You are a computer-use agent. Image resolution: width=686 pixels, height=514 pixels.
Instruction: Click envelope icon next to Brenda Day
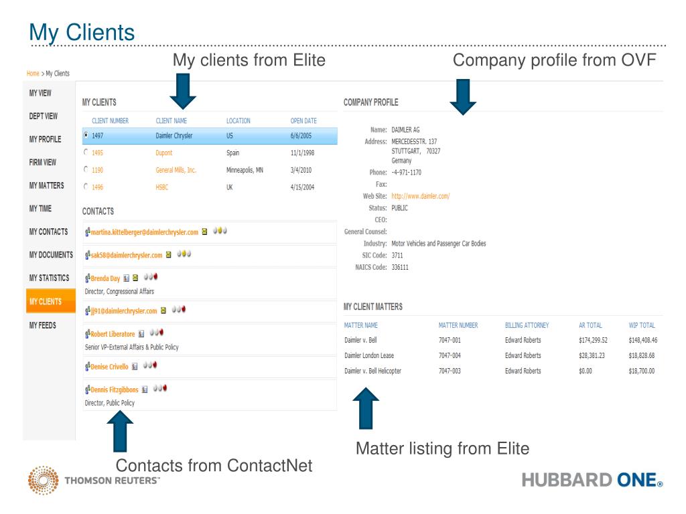pos(135,278)
